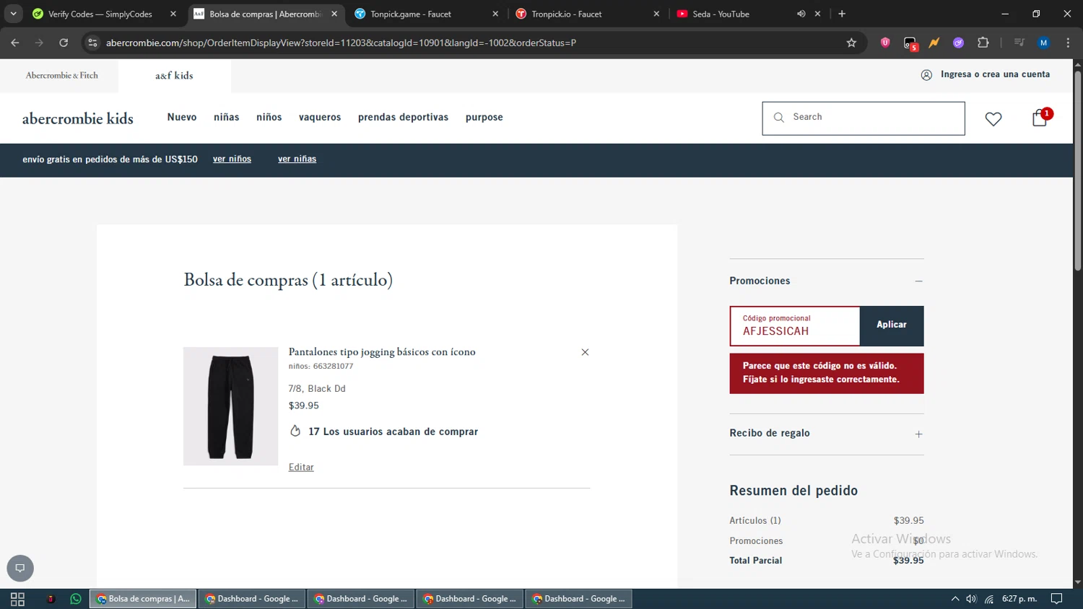This screenshot has width=1083, height=609.
Task: Show hidden system tray icons chevron
Action: point(954,599)
